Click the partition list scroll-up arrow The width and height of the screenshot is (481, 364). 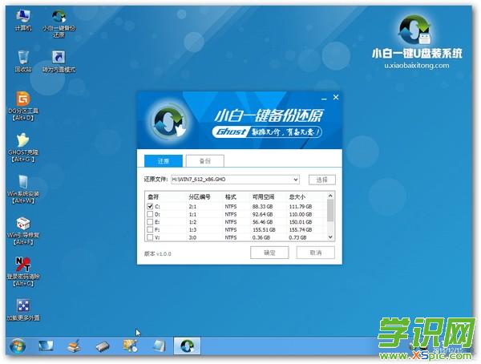click(330, 196)
